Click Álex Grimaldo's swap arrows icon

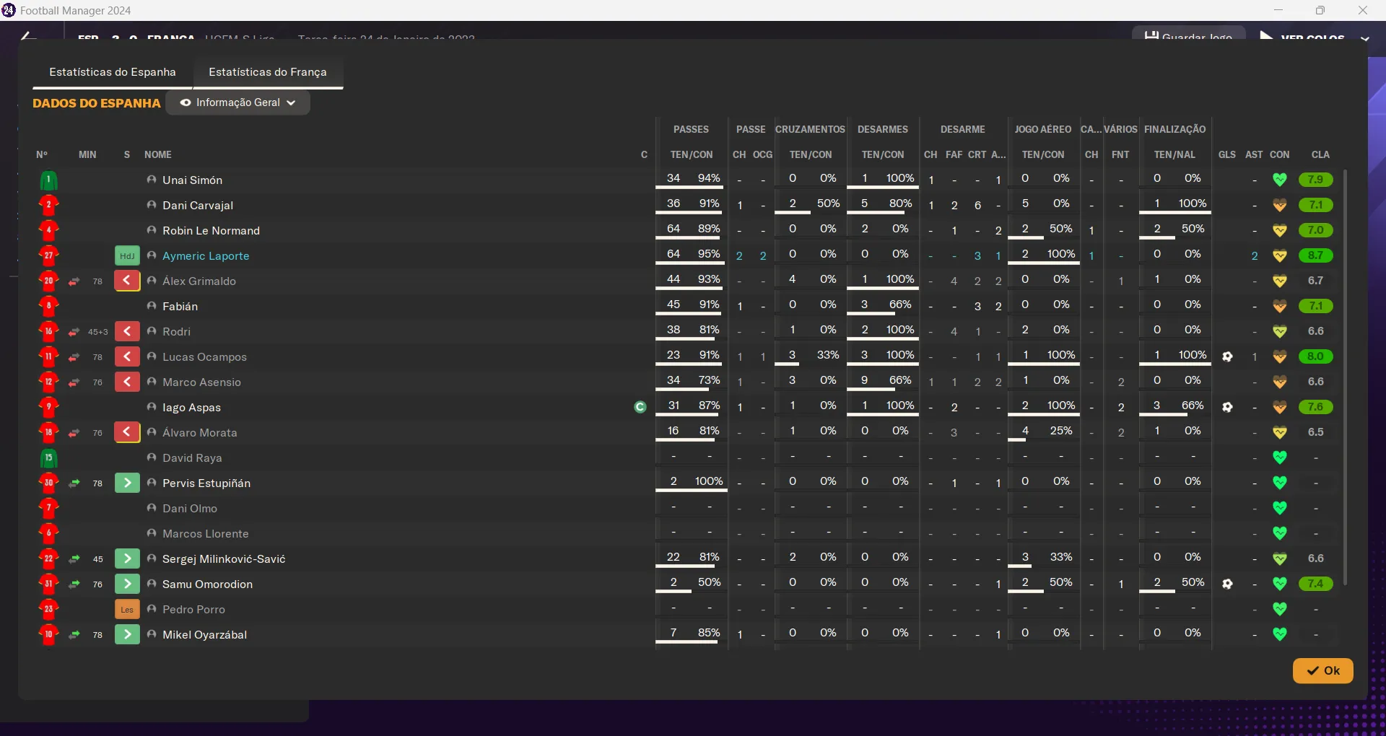click(74, 281)
